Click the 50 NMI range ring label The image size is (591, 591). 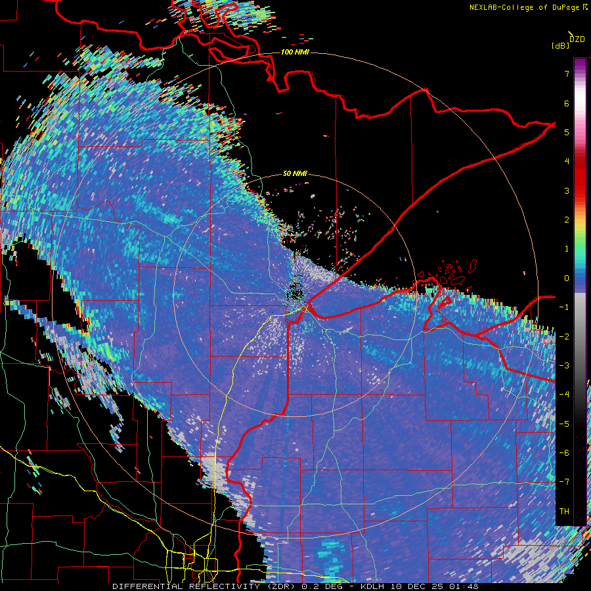coord(295,173)
